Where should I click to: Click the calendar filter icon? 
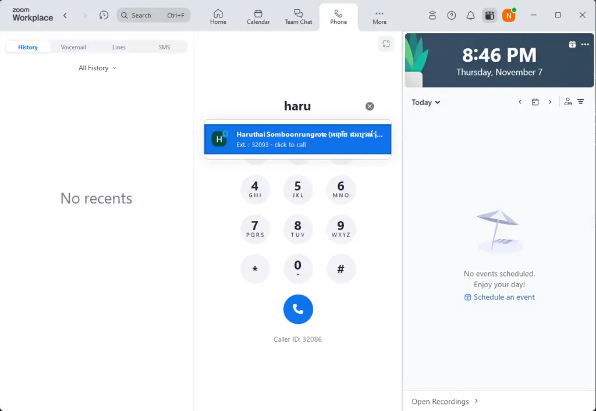[x=580, y=102]
